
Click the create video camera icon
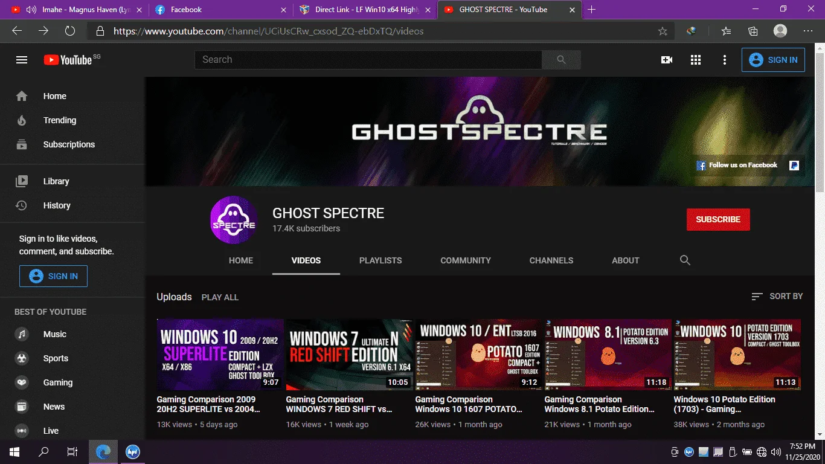(667, 60)
